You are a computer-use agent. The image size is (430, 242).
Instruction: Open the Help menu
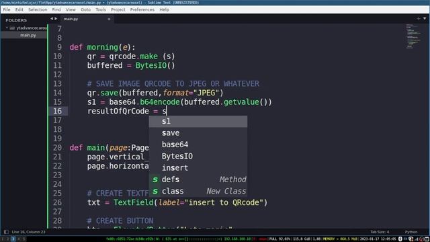[x=164, y=9]
